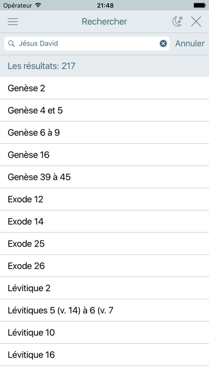
Task: Open Genèse 6 à 9 entry
Action: [x=104, y=133]
